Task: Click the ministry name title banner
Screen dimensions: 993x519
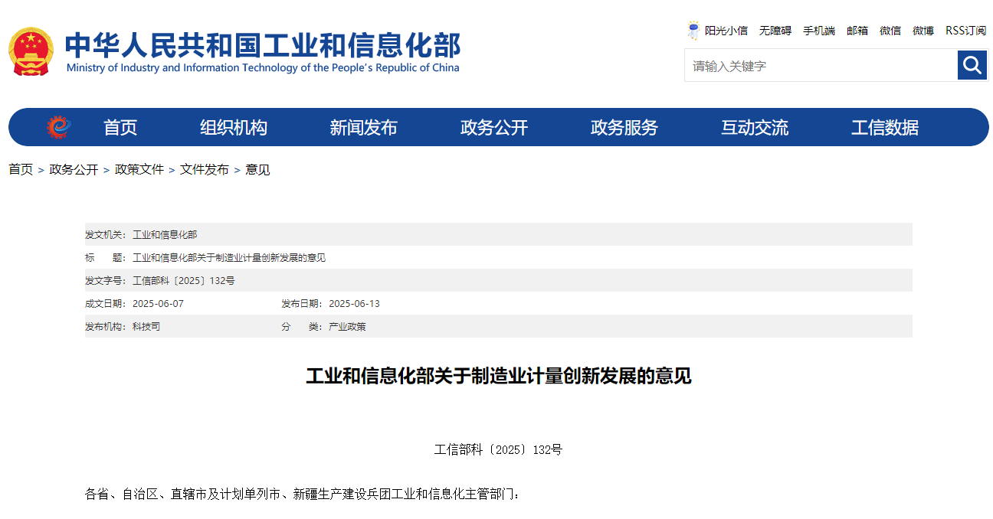Action: pos(263,44)
